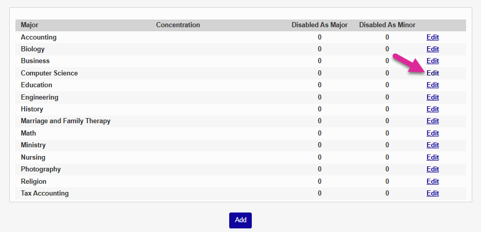Viewport: 481px width, 232px height.
Task: Select the Disabled As Minor header
Action: [x=387, y=25]
